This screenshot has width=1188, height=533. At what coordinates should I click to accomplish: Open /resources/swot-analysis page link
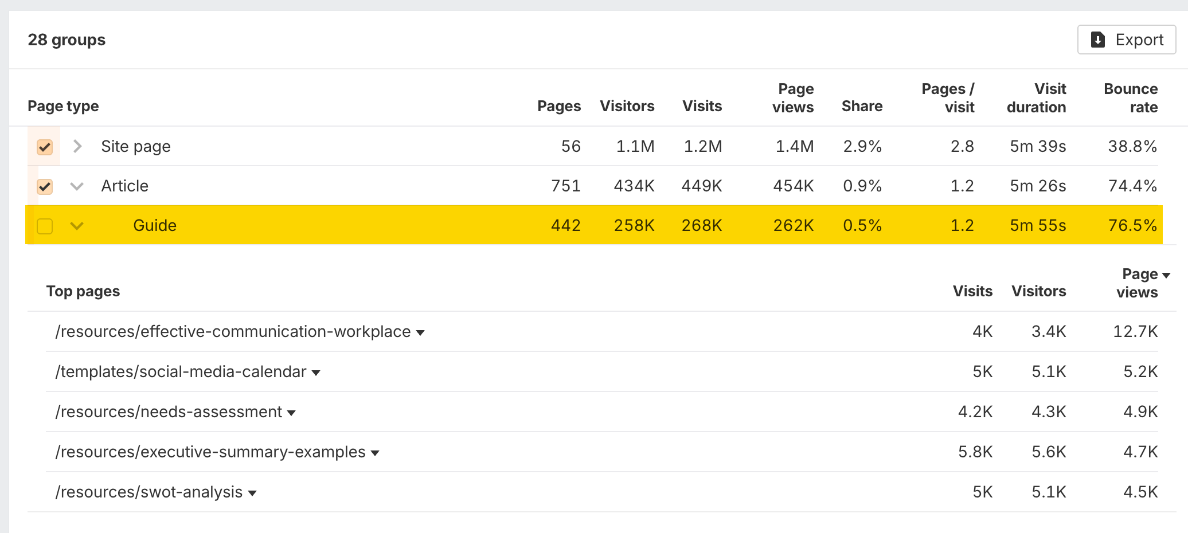[x=149, y=492]
